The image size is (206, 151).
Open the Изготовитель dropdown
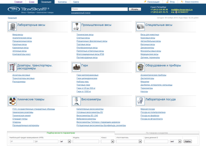click(129, 142)
